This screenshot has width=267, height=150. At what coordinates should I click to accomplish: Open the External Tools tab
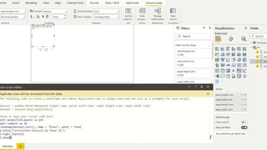click(x=75, y=3)
